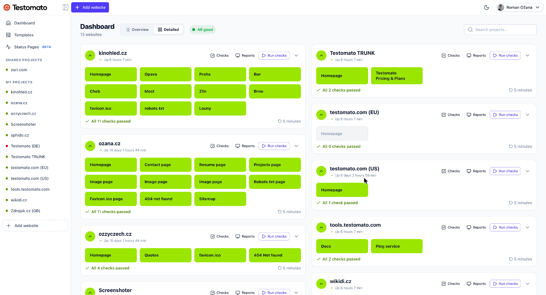Open Reports for kinohled.cz
Viewport: 546px width, 295px height.
point(245,56)
